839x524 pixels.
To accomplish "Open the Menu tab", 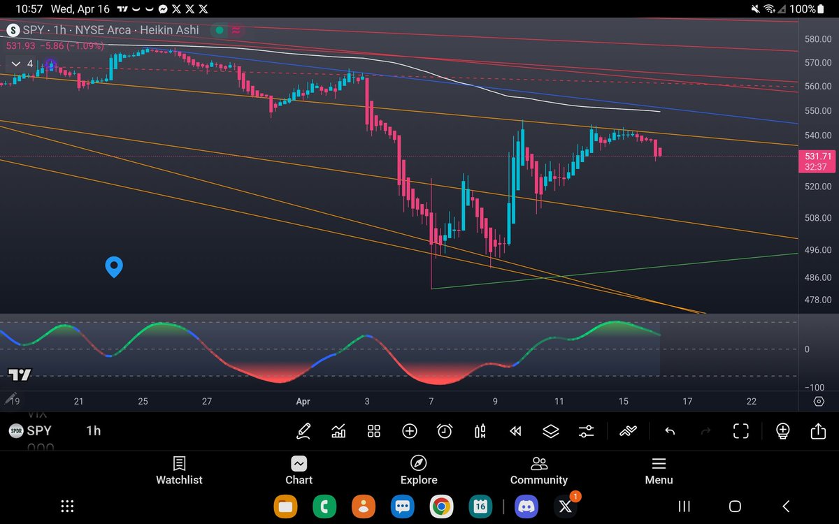I will pos(659,471).
